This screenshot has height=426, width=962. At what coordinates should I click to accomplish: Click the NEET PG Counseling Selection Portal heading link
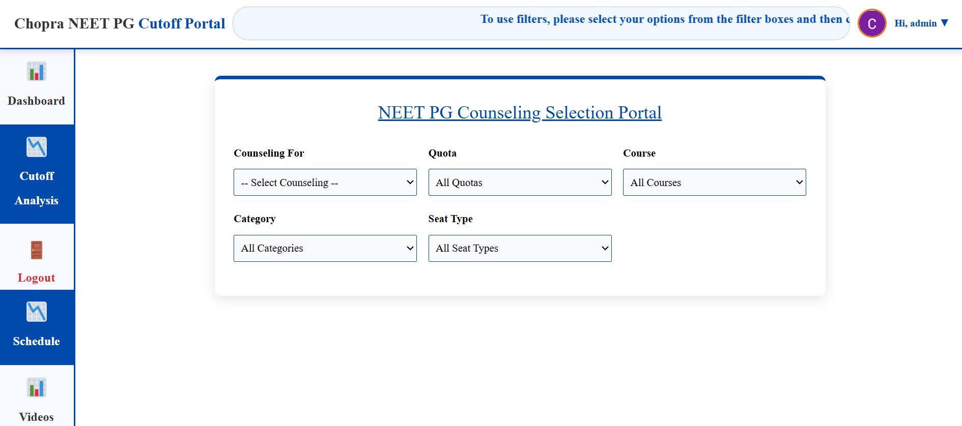(x=520, y=112)
